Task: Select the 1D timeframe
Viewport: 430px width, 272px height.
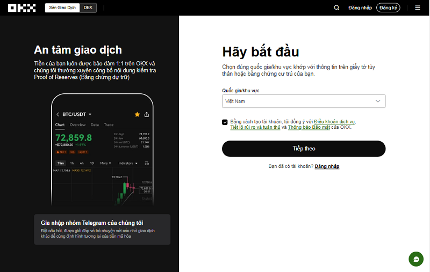Action: pos(92,164)
